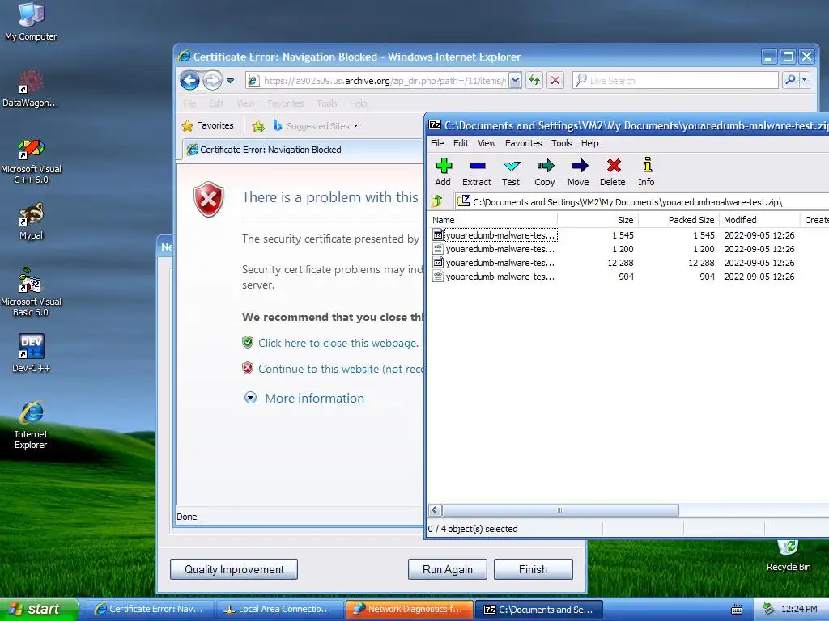The height and width of the screenshot is (621, 829).
Task: Open the Favorites menu in 7-Zip
Action: (x=524, y=143)
